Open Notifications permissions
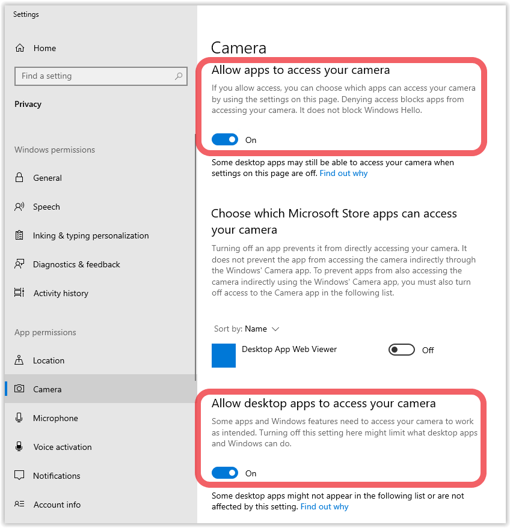The height and width of the screenshot is (528, 510). click(x=57, y=476)
